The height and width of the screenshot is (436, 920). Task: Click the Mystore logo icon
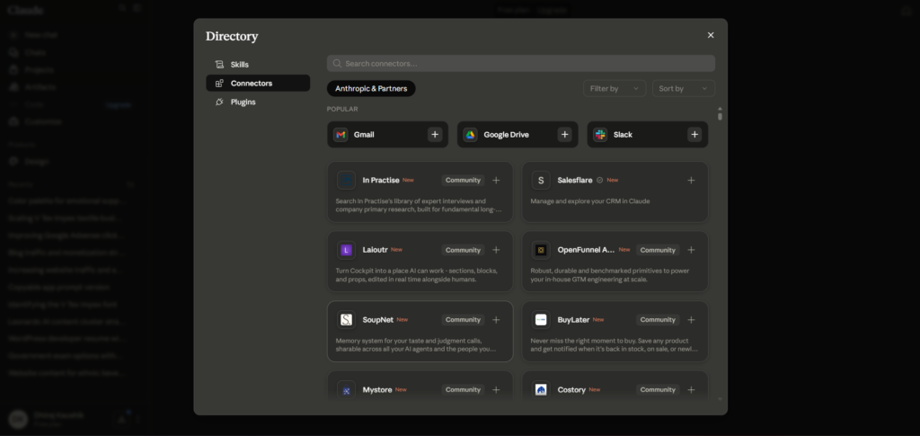pyautogui.click(x=346, y=389)
